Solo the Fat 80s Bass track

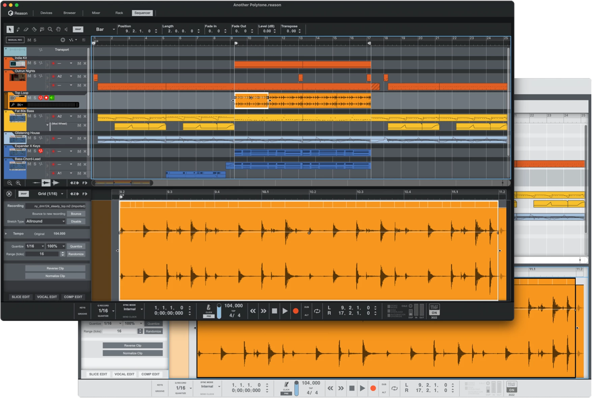35,116
